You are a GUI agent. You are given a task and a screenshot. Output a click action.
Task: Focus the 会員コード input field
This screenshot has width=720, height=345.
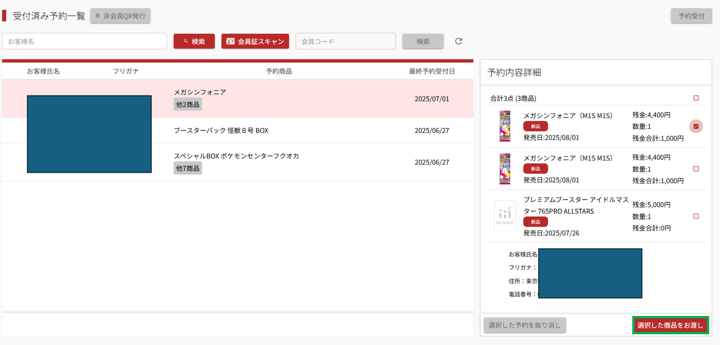[346, 41]
